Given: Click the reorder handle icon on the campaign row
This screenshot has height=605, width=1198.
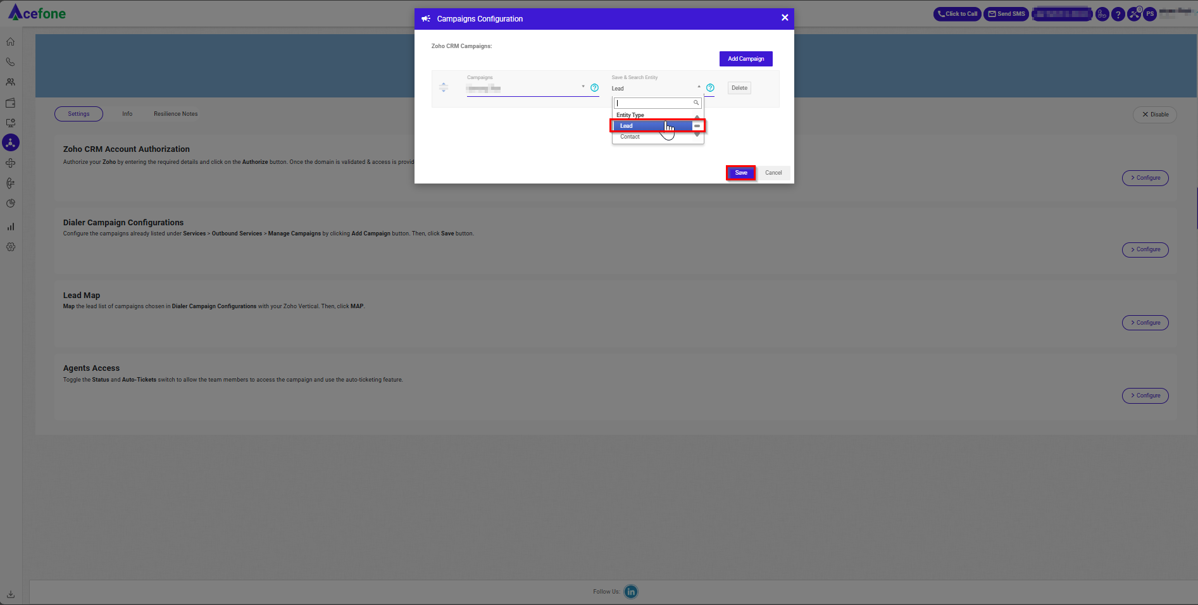Looking at the screenshot, I should (444, 88).
